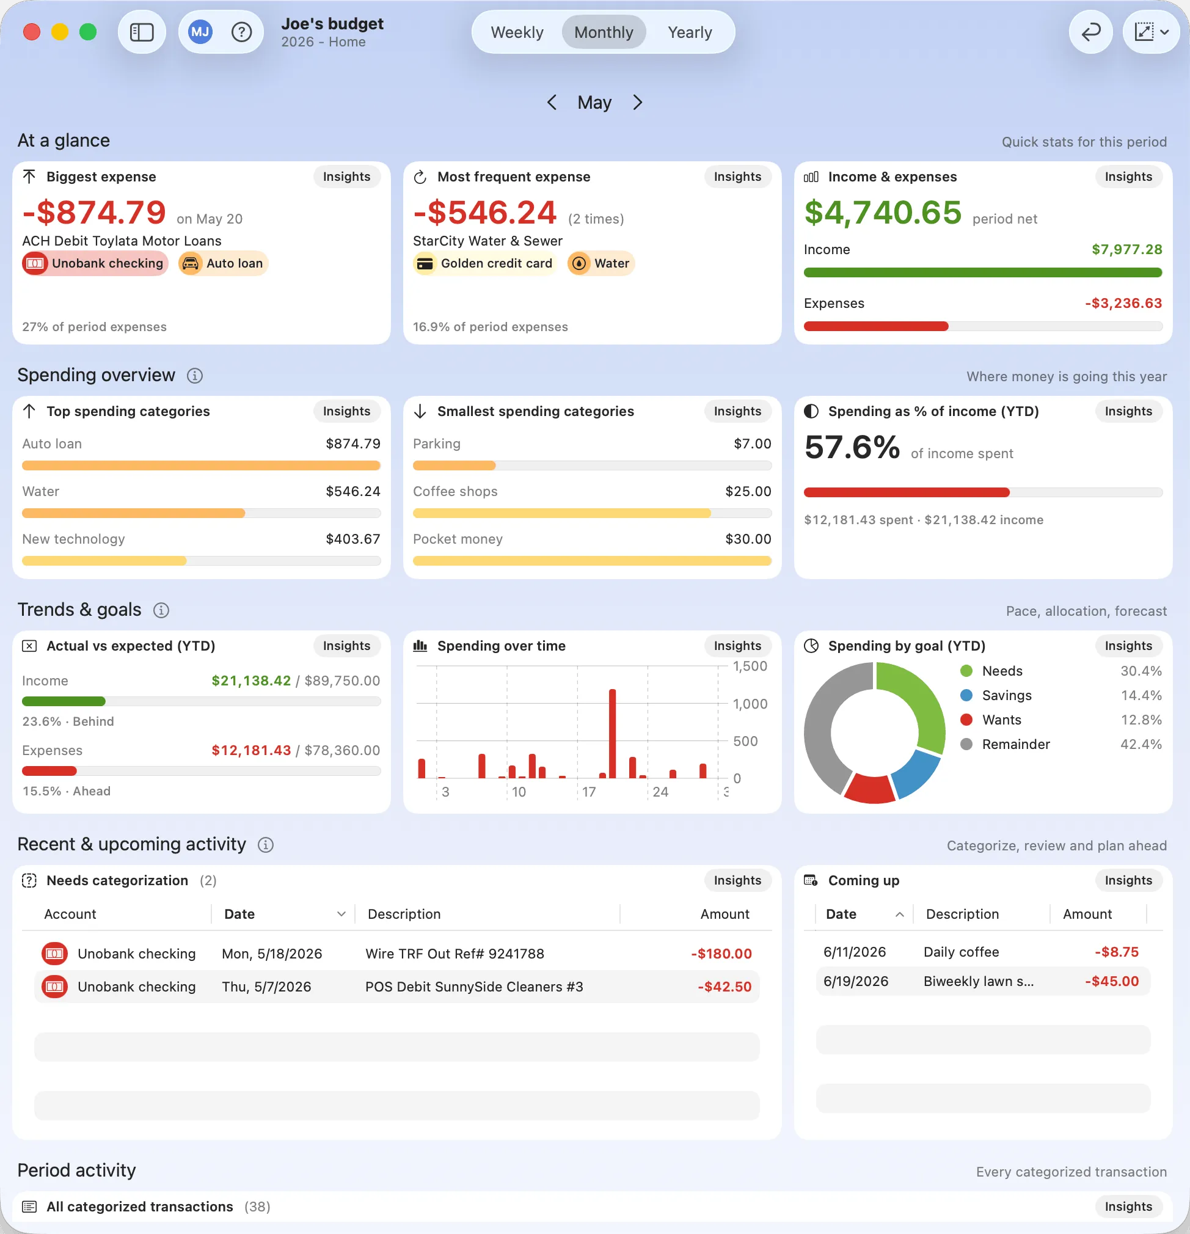The height and width of the screenshot is (1234, 1190).
Task: Click the Spending overview info icon
Action: tap(194, 376)
